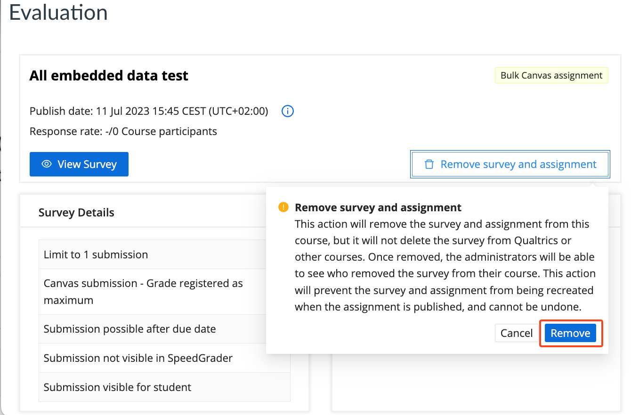Click the Survey Details panel header
Image resolution: width=631 pixels, height=415 pixels.
click(x=76, y=213)
